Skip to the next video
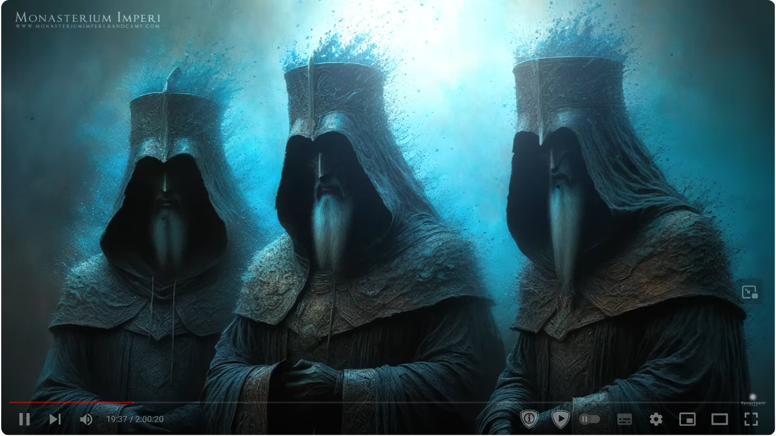The height and width of the screenshot is (436, 776). pyautogui.click(x=55, y=419)
